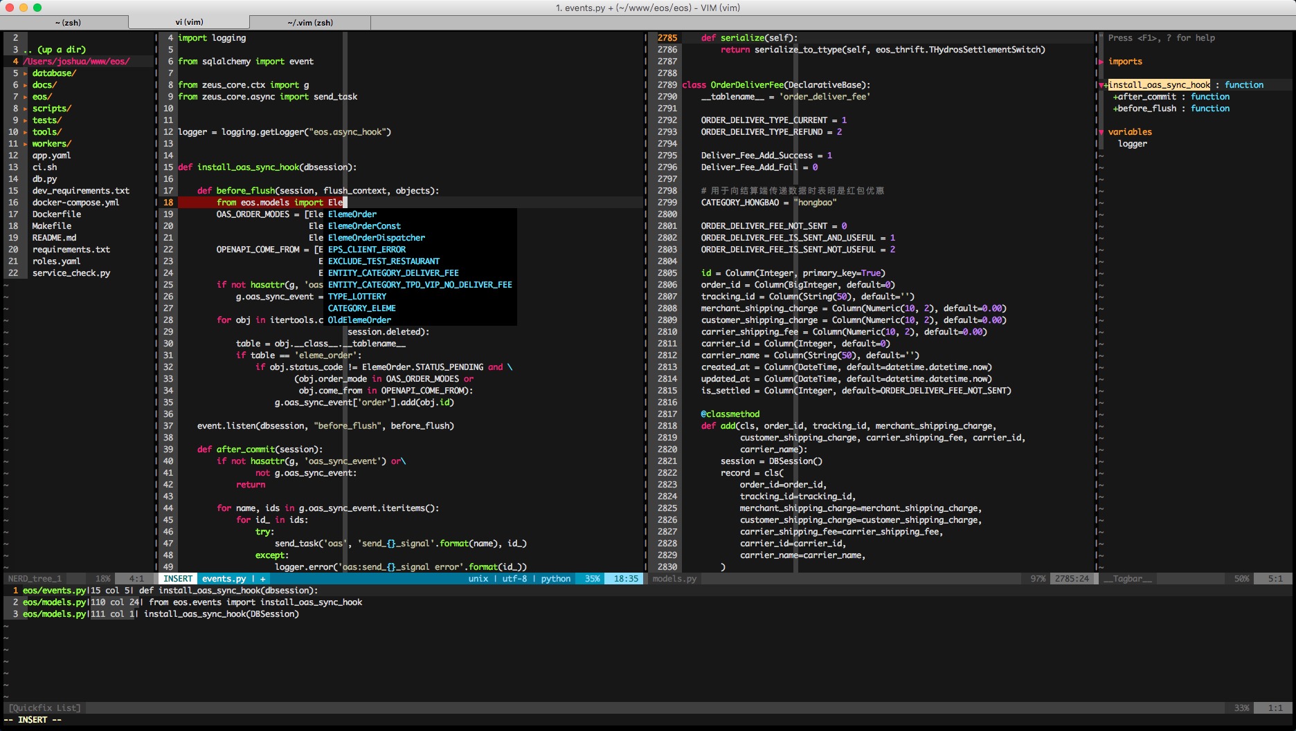This screenshot has width=1296, height=731.
Task: Open roles.yaml in the file tree
Action: coord(56,261)
